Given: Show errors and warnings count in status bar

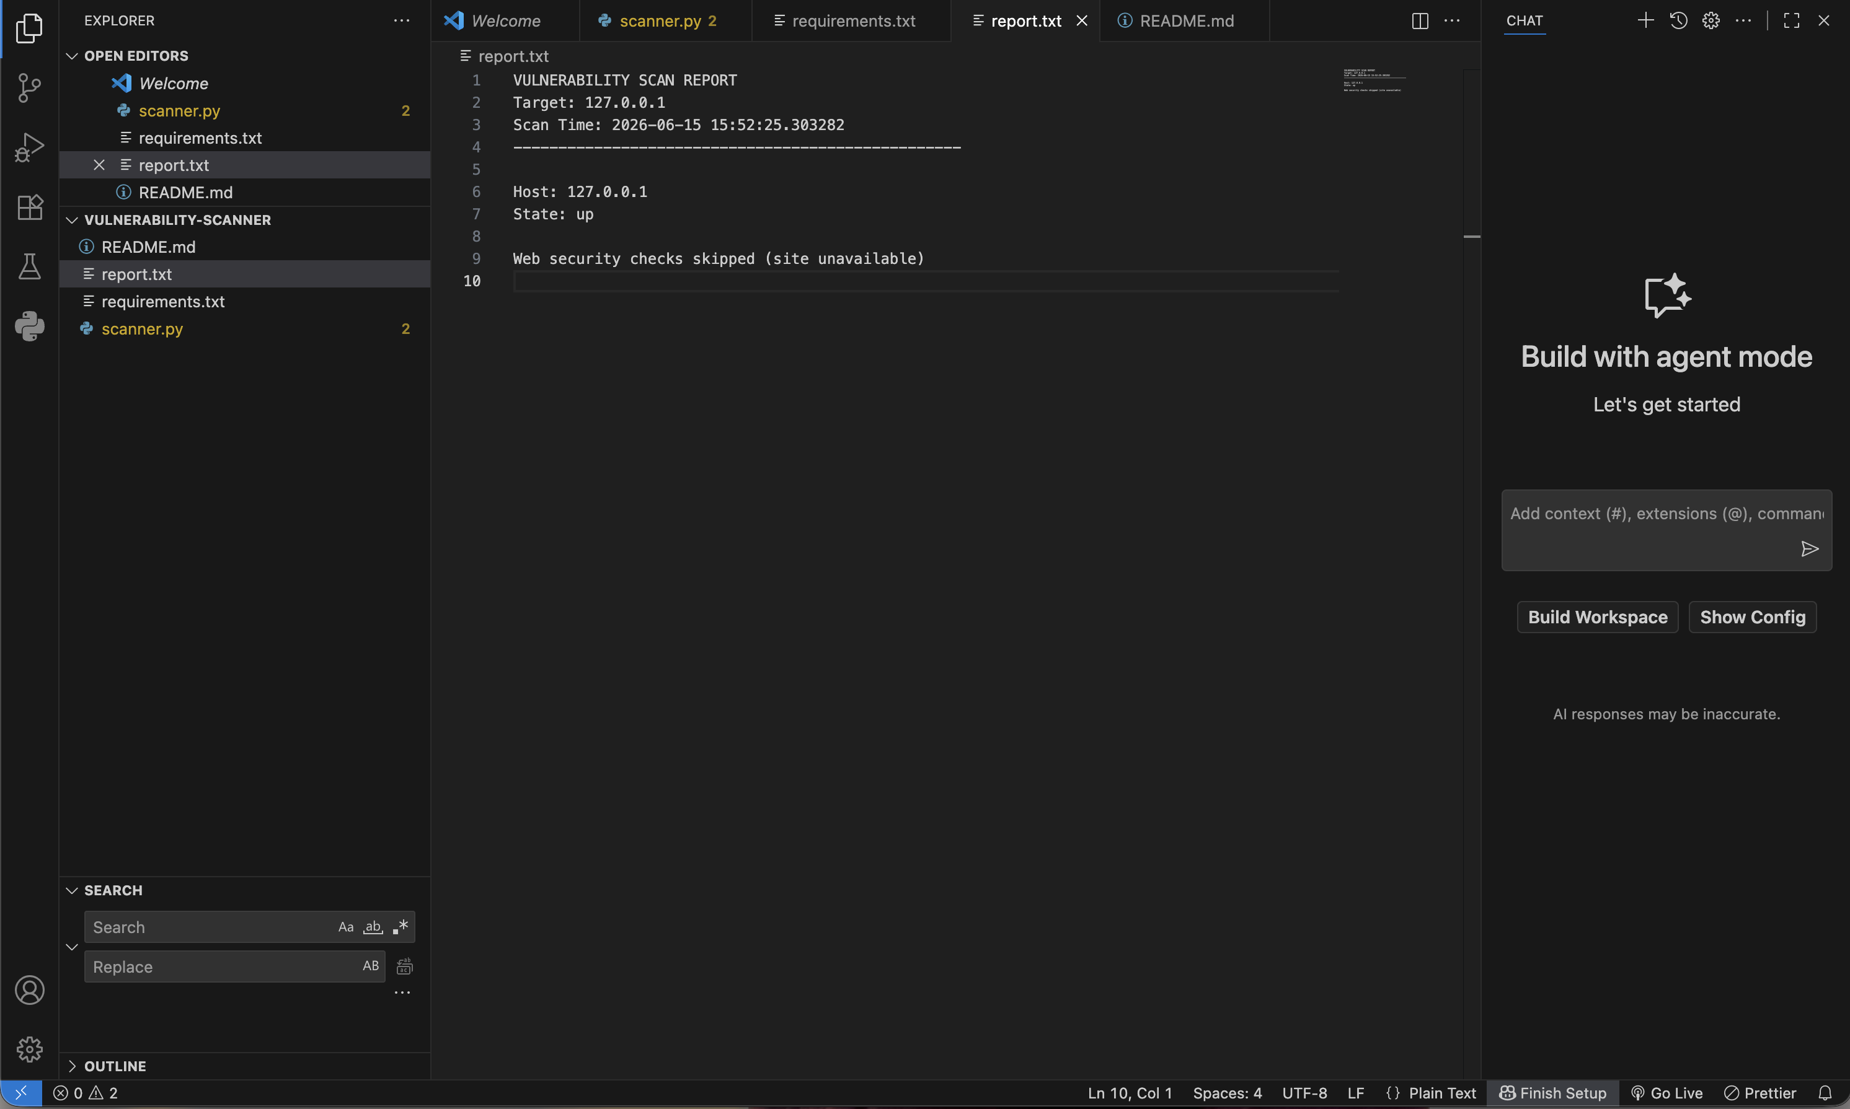Looking at the screenshot, I should point(86,1092).
